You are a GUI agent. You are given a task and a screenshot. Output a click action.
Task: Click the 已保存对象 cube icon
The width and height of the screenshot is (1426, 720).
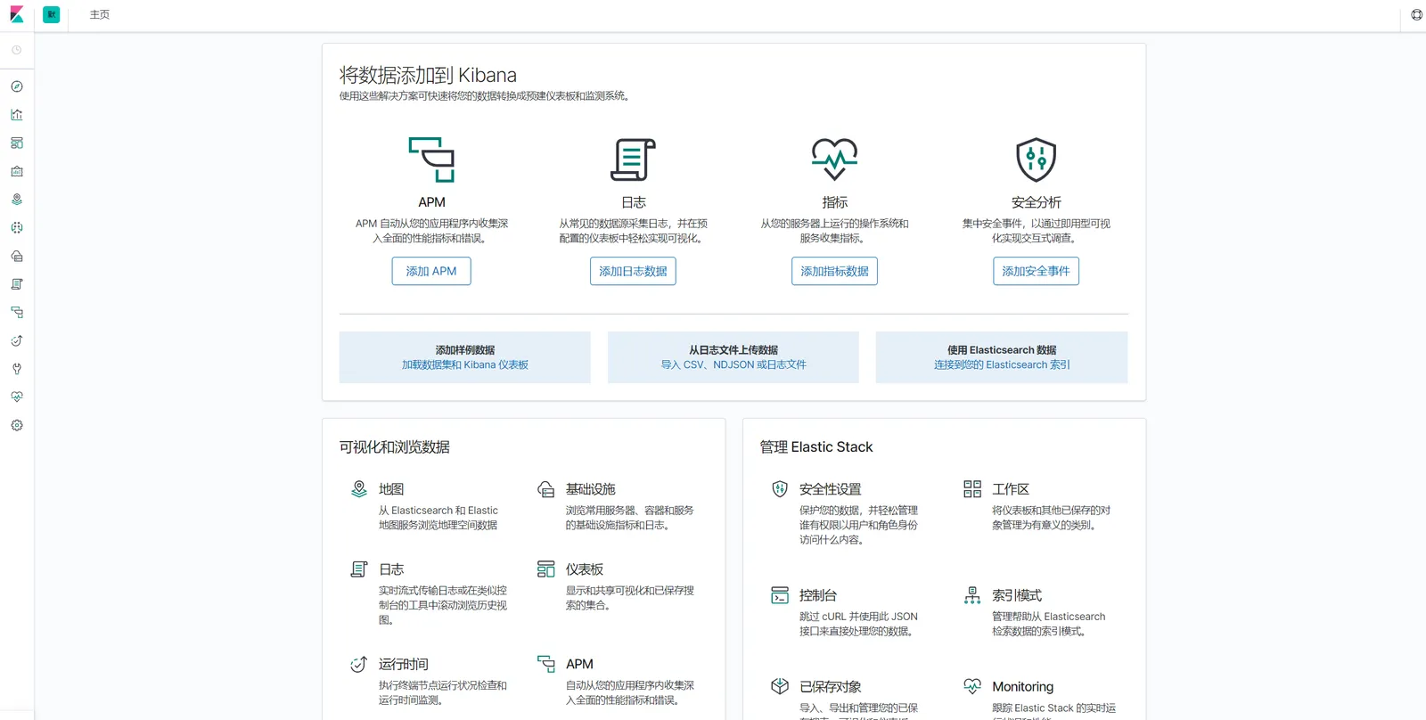tap(780, 686)
